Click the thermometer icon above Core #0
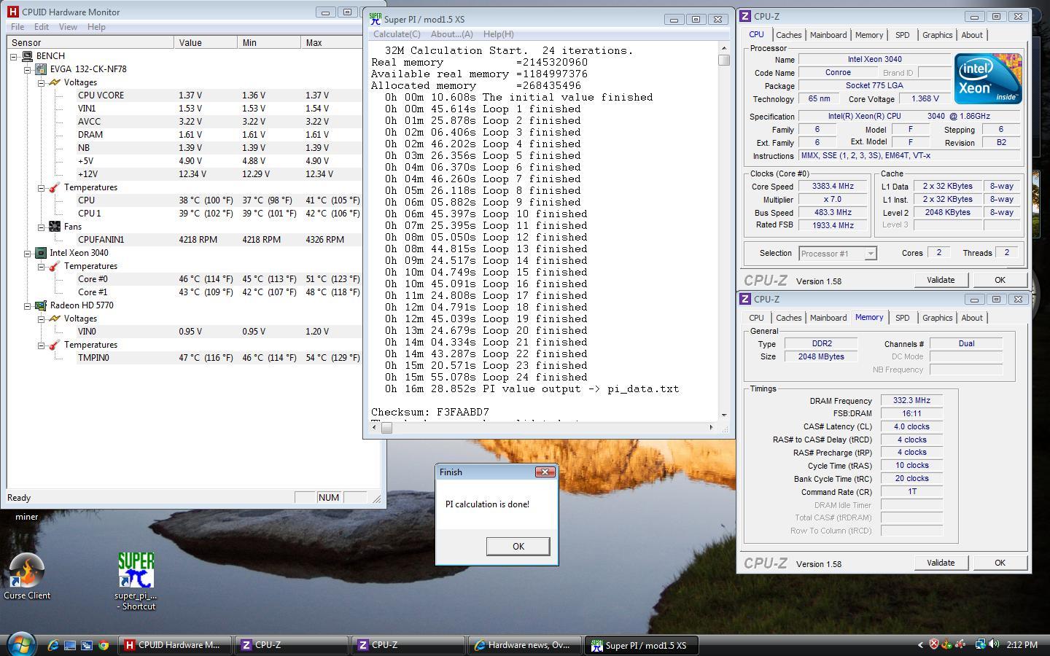The image size is (1050, 656). (x=55, y=266)
